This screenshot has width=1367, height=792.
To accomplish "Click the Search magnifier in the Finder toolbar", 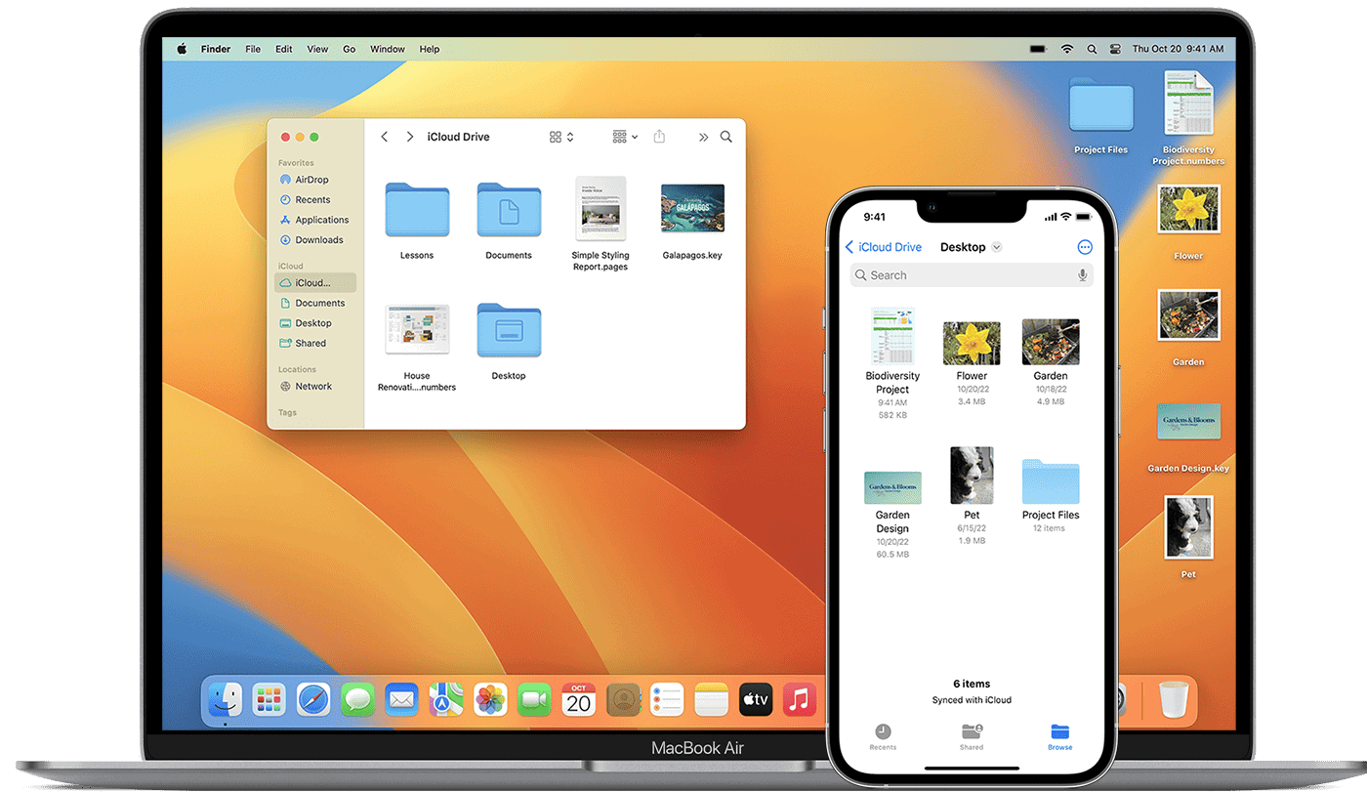I will tap(725, 137).
